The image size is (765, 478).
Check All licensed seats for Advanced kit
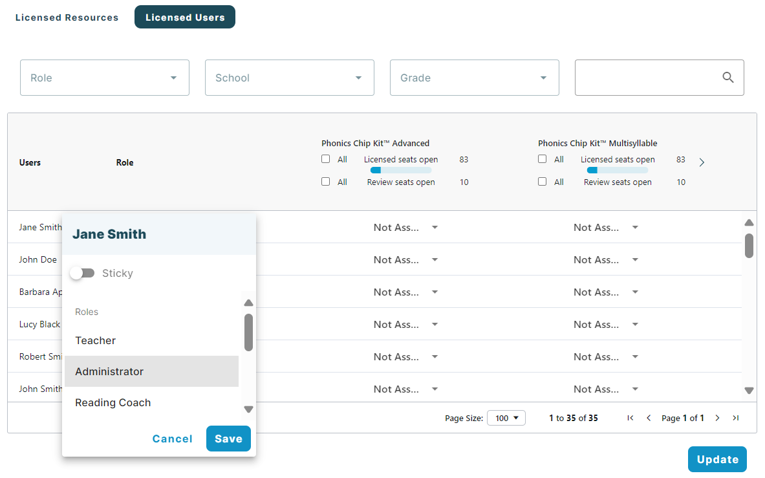[326, 159]
